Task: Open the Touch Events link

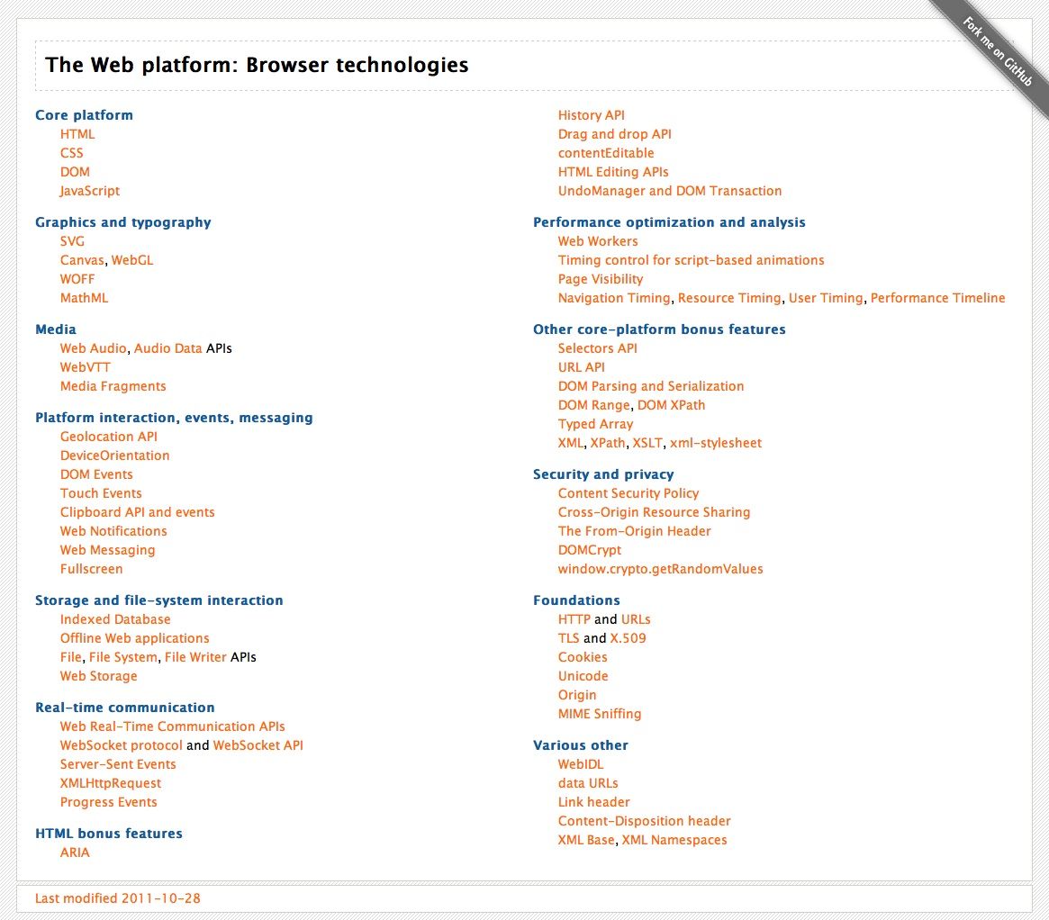Action: [x=100, y=492]
